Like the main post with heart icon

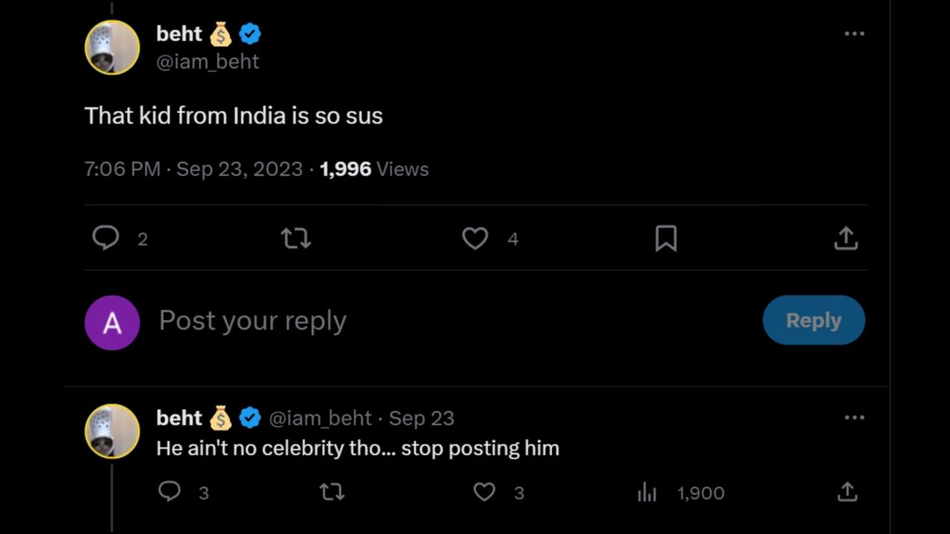[x=475, y=238]
